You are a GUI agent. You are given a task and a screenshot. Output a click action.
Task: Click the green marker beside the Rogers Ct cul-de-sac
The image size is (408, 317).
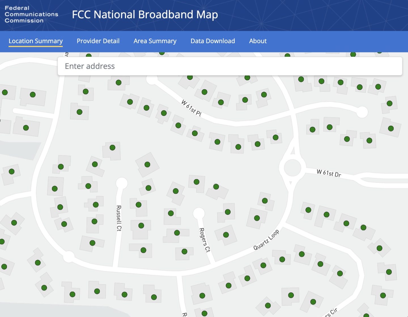point(228,212)
